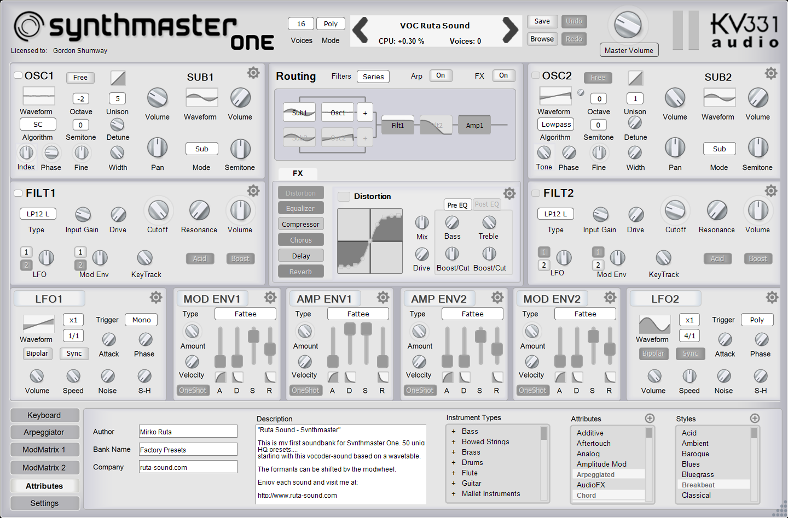
Task: Browse presets
Action: pos(542,39)
